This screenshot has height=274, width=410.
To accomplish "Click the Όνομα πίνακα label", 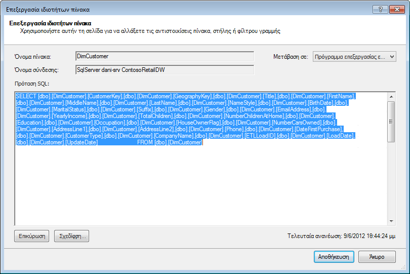I will pos(33,57).
